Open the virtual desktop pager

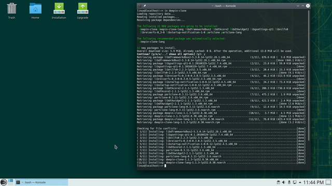click(10, 182)
